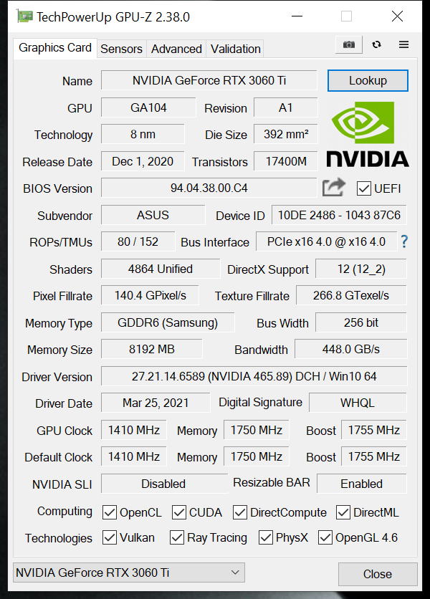This screenshot has height=599, width=430.
Task: Click the Driver Version field
Action: pos(254,376)
